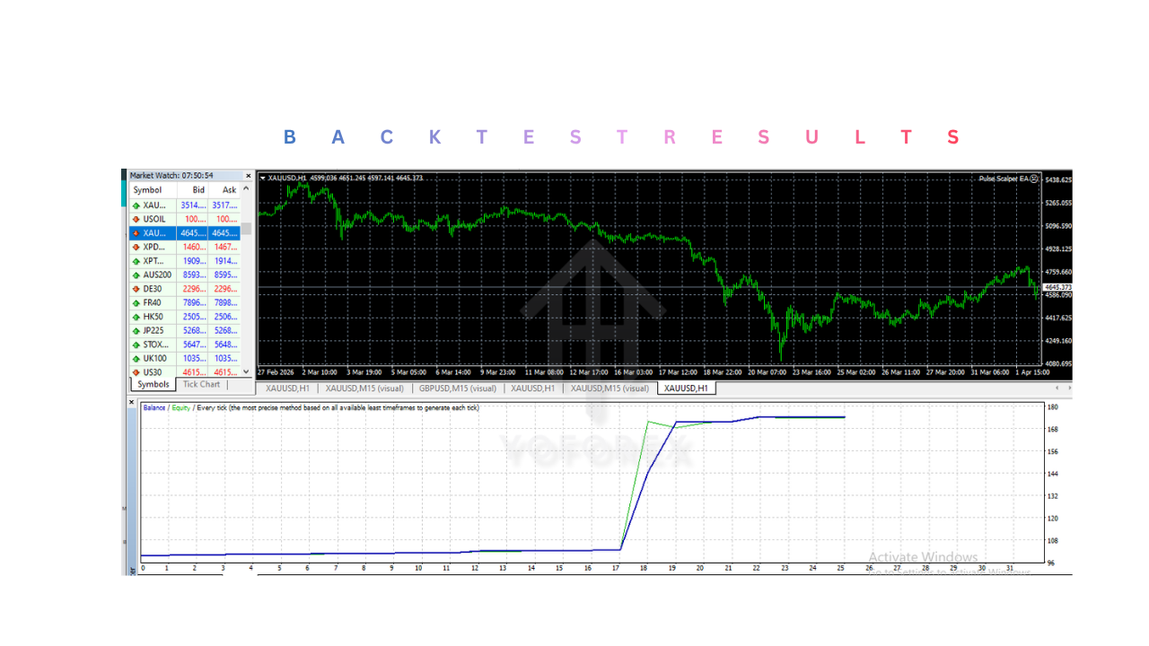
Task: Click the green arrow icon next to JP225
Action: (x=134, y=330)
